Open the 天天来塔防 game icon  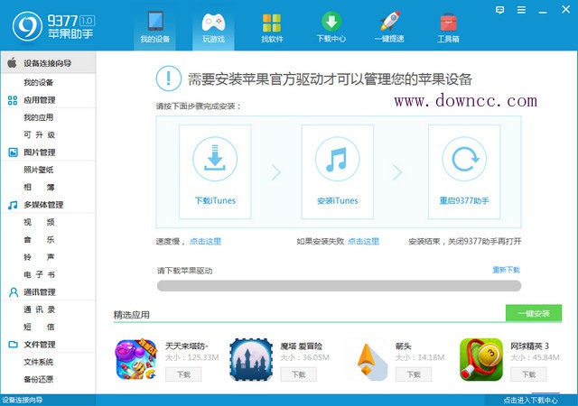136,360
